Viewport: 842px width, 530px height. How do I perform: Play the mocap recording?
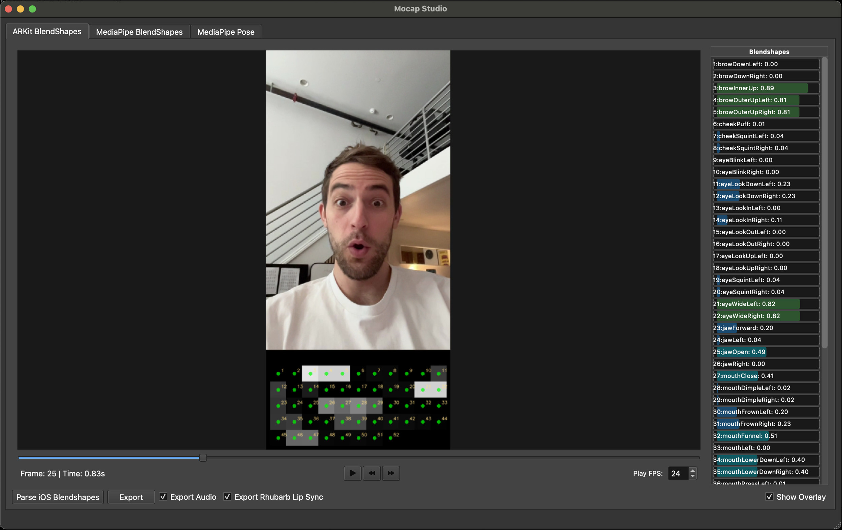click(352, 473)
